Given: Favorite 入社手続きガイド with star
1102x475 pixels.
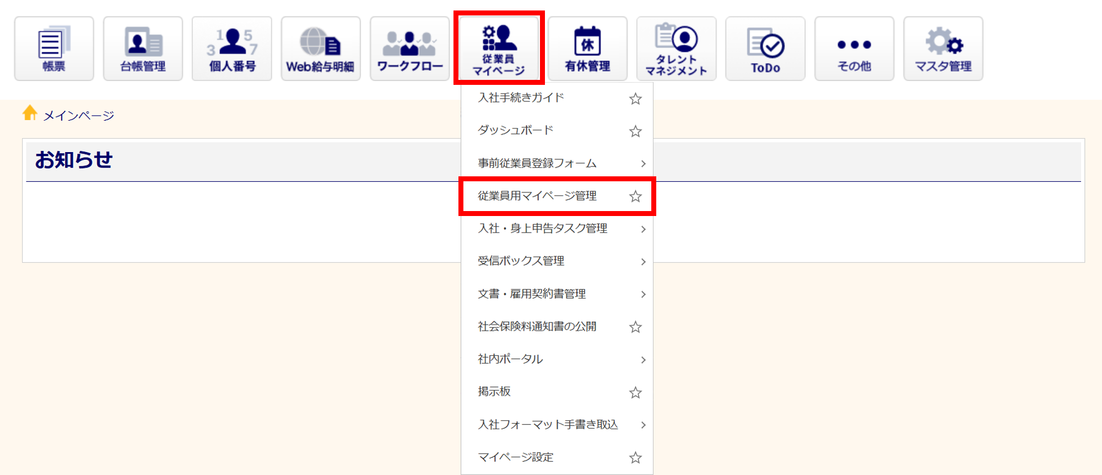Looking at the screenshot, I should pos(635,99).
